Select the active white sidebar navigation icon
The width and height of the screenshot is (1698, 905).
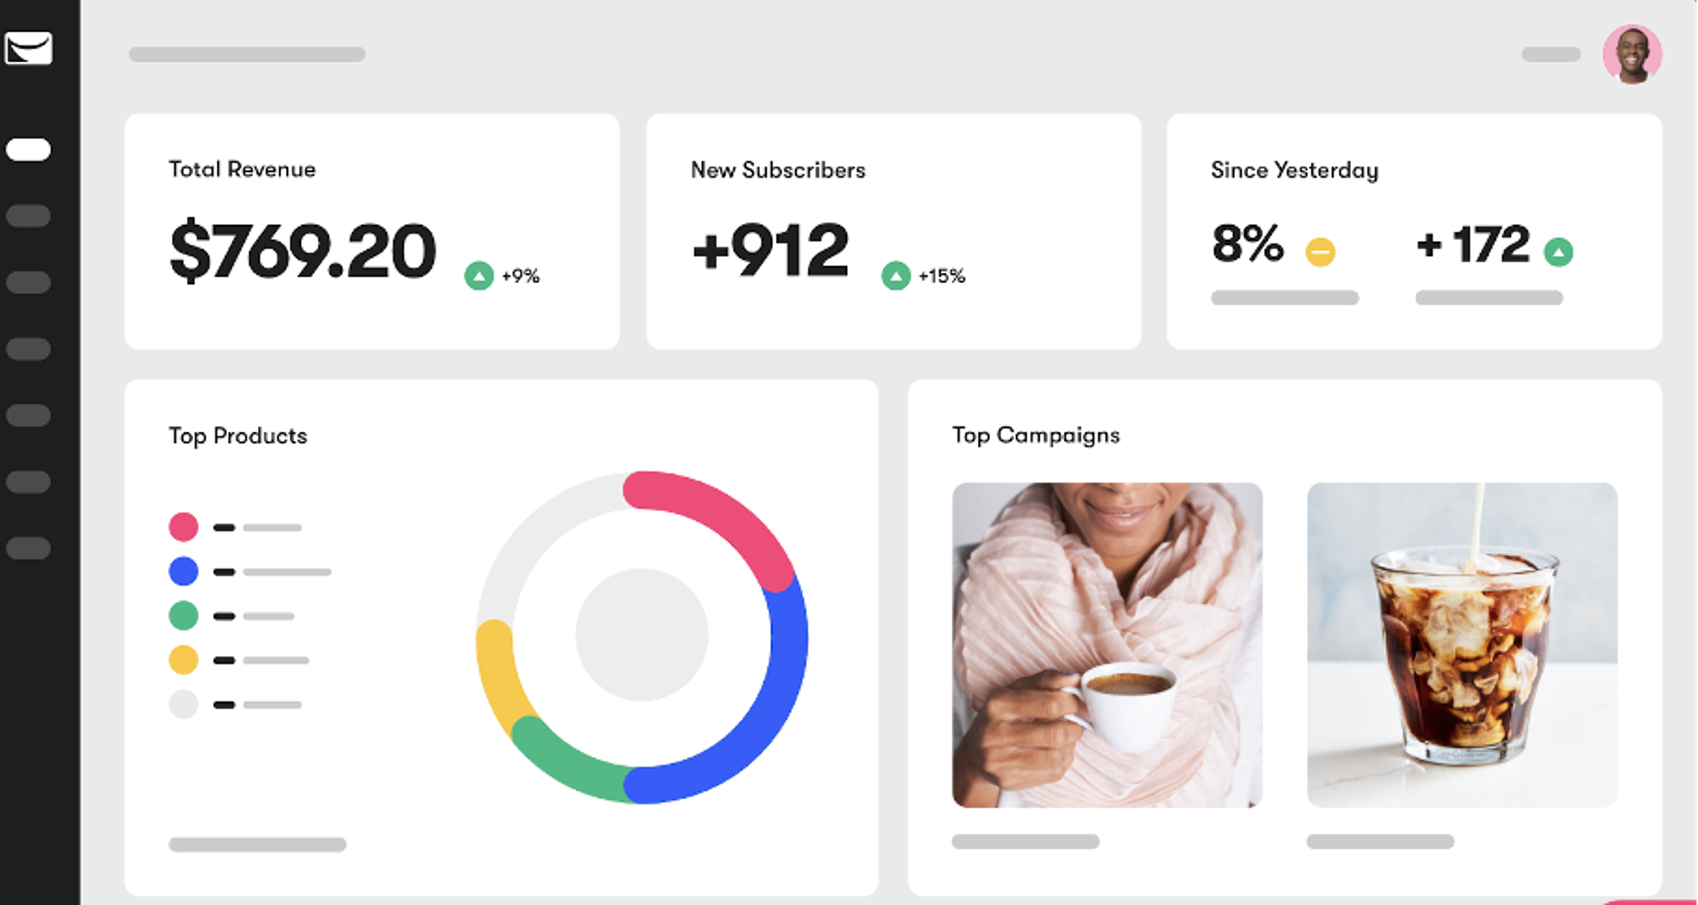[28, 149]
